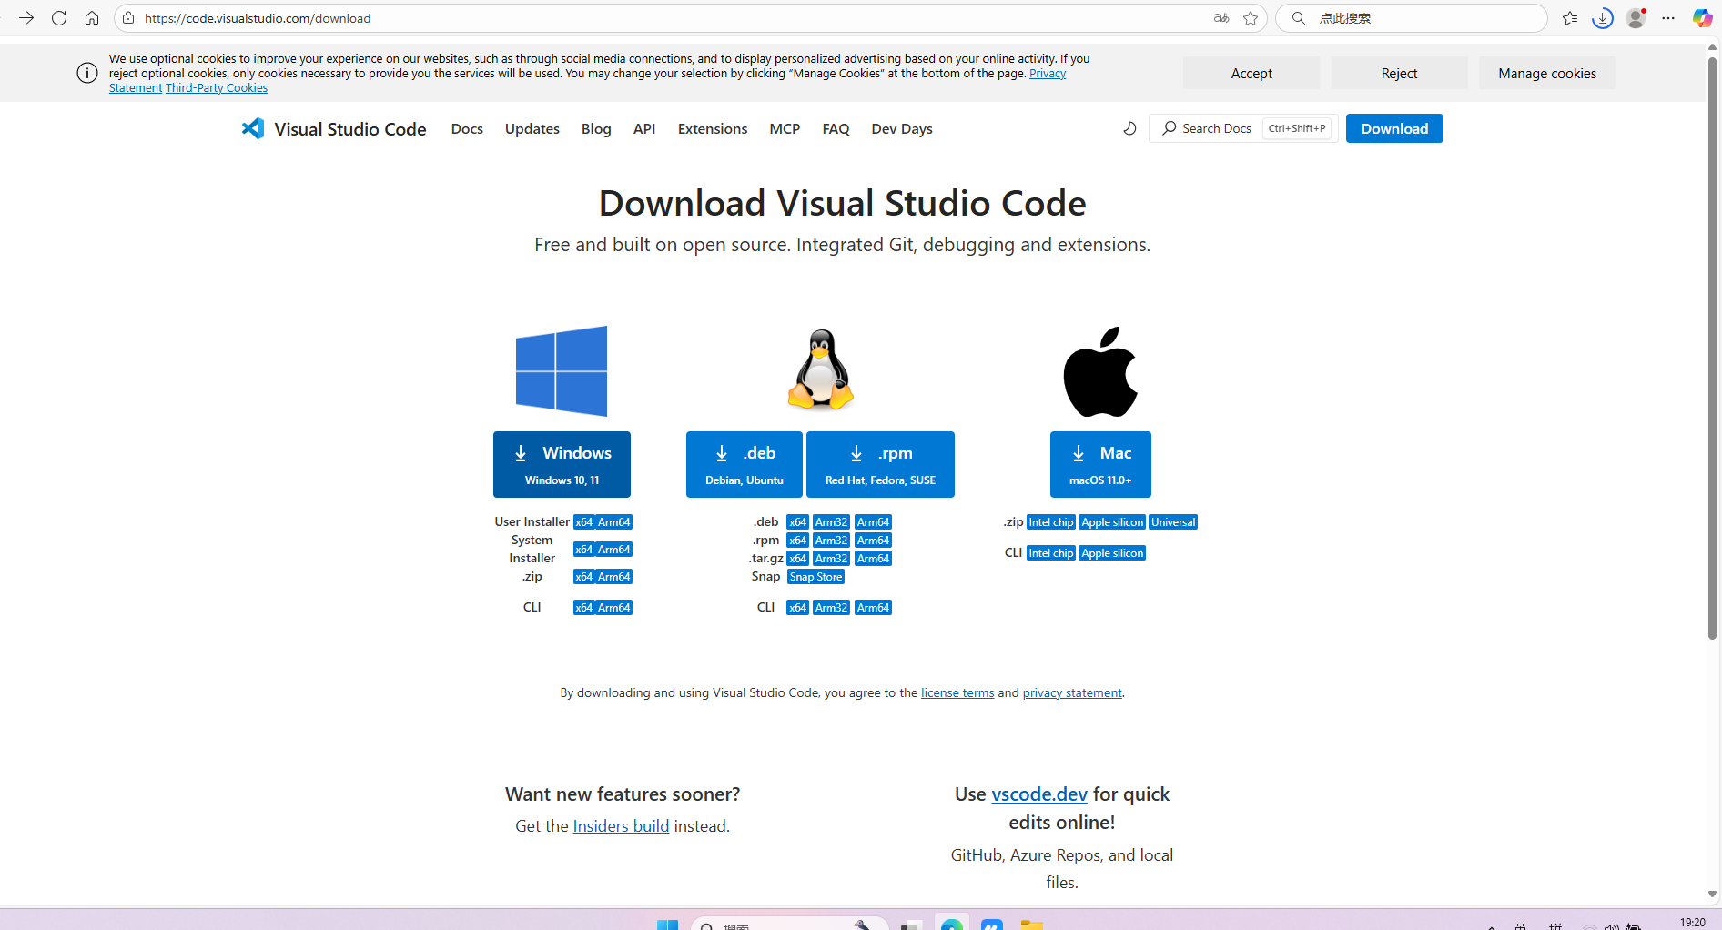Screen dimensions: 1722x930
Task: Launch the Copilot sidebar icon
Action: tap(1702, 18)
